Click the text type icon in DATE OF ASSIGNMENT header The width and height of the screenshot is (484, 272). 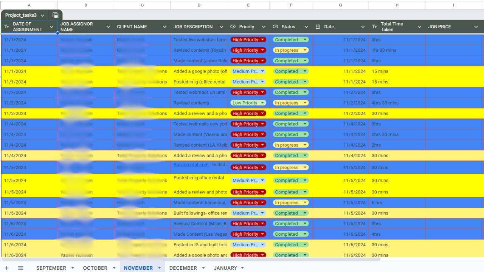coord(7,27)
